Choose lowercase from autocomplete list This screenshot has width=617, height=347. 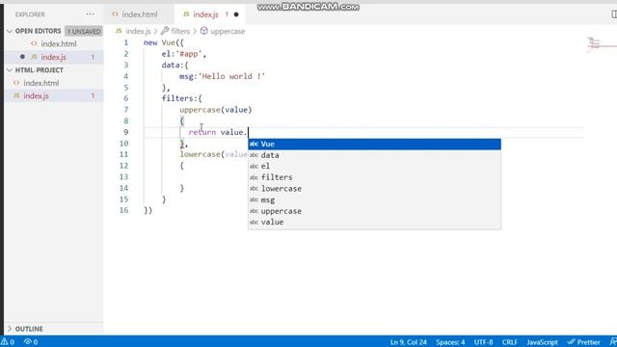(374, 189)
